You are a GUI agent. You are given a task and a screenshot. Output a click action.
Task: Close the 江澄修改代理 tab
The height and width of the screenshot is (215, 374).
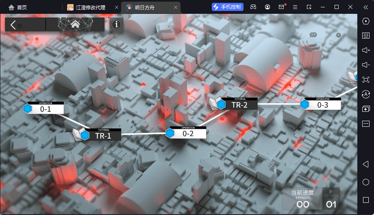pyautogui.click(x=117, y=7)
